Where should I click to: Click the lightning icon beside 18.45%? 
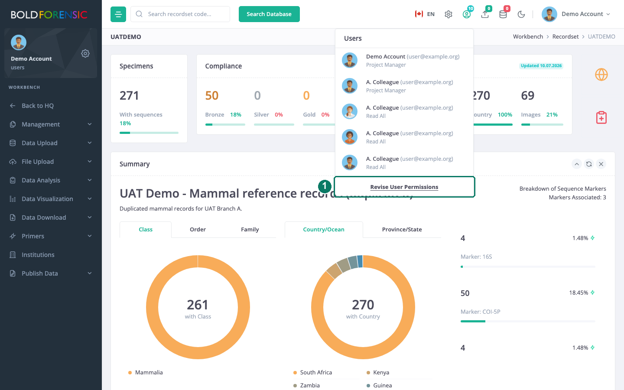pyautogui.click(x=592, y=292)
